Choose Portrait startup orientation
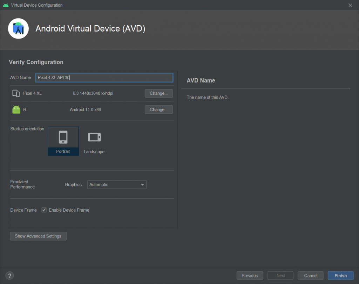This screenshot has width=359, height=284. point(63,141)
